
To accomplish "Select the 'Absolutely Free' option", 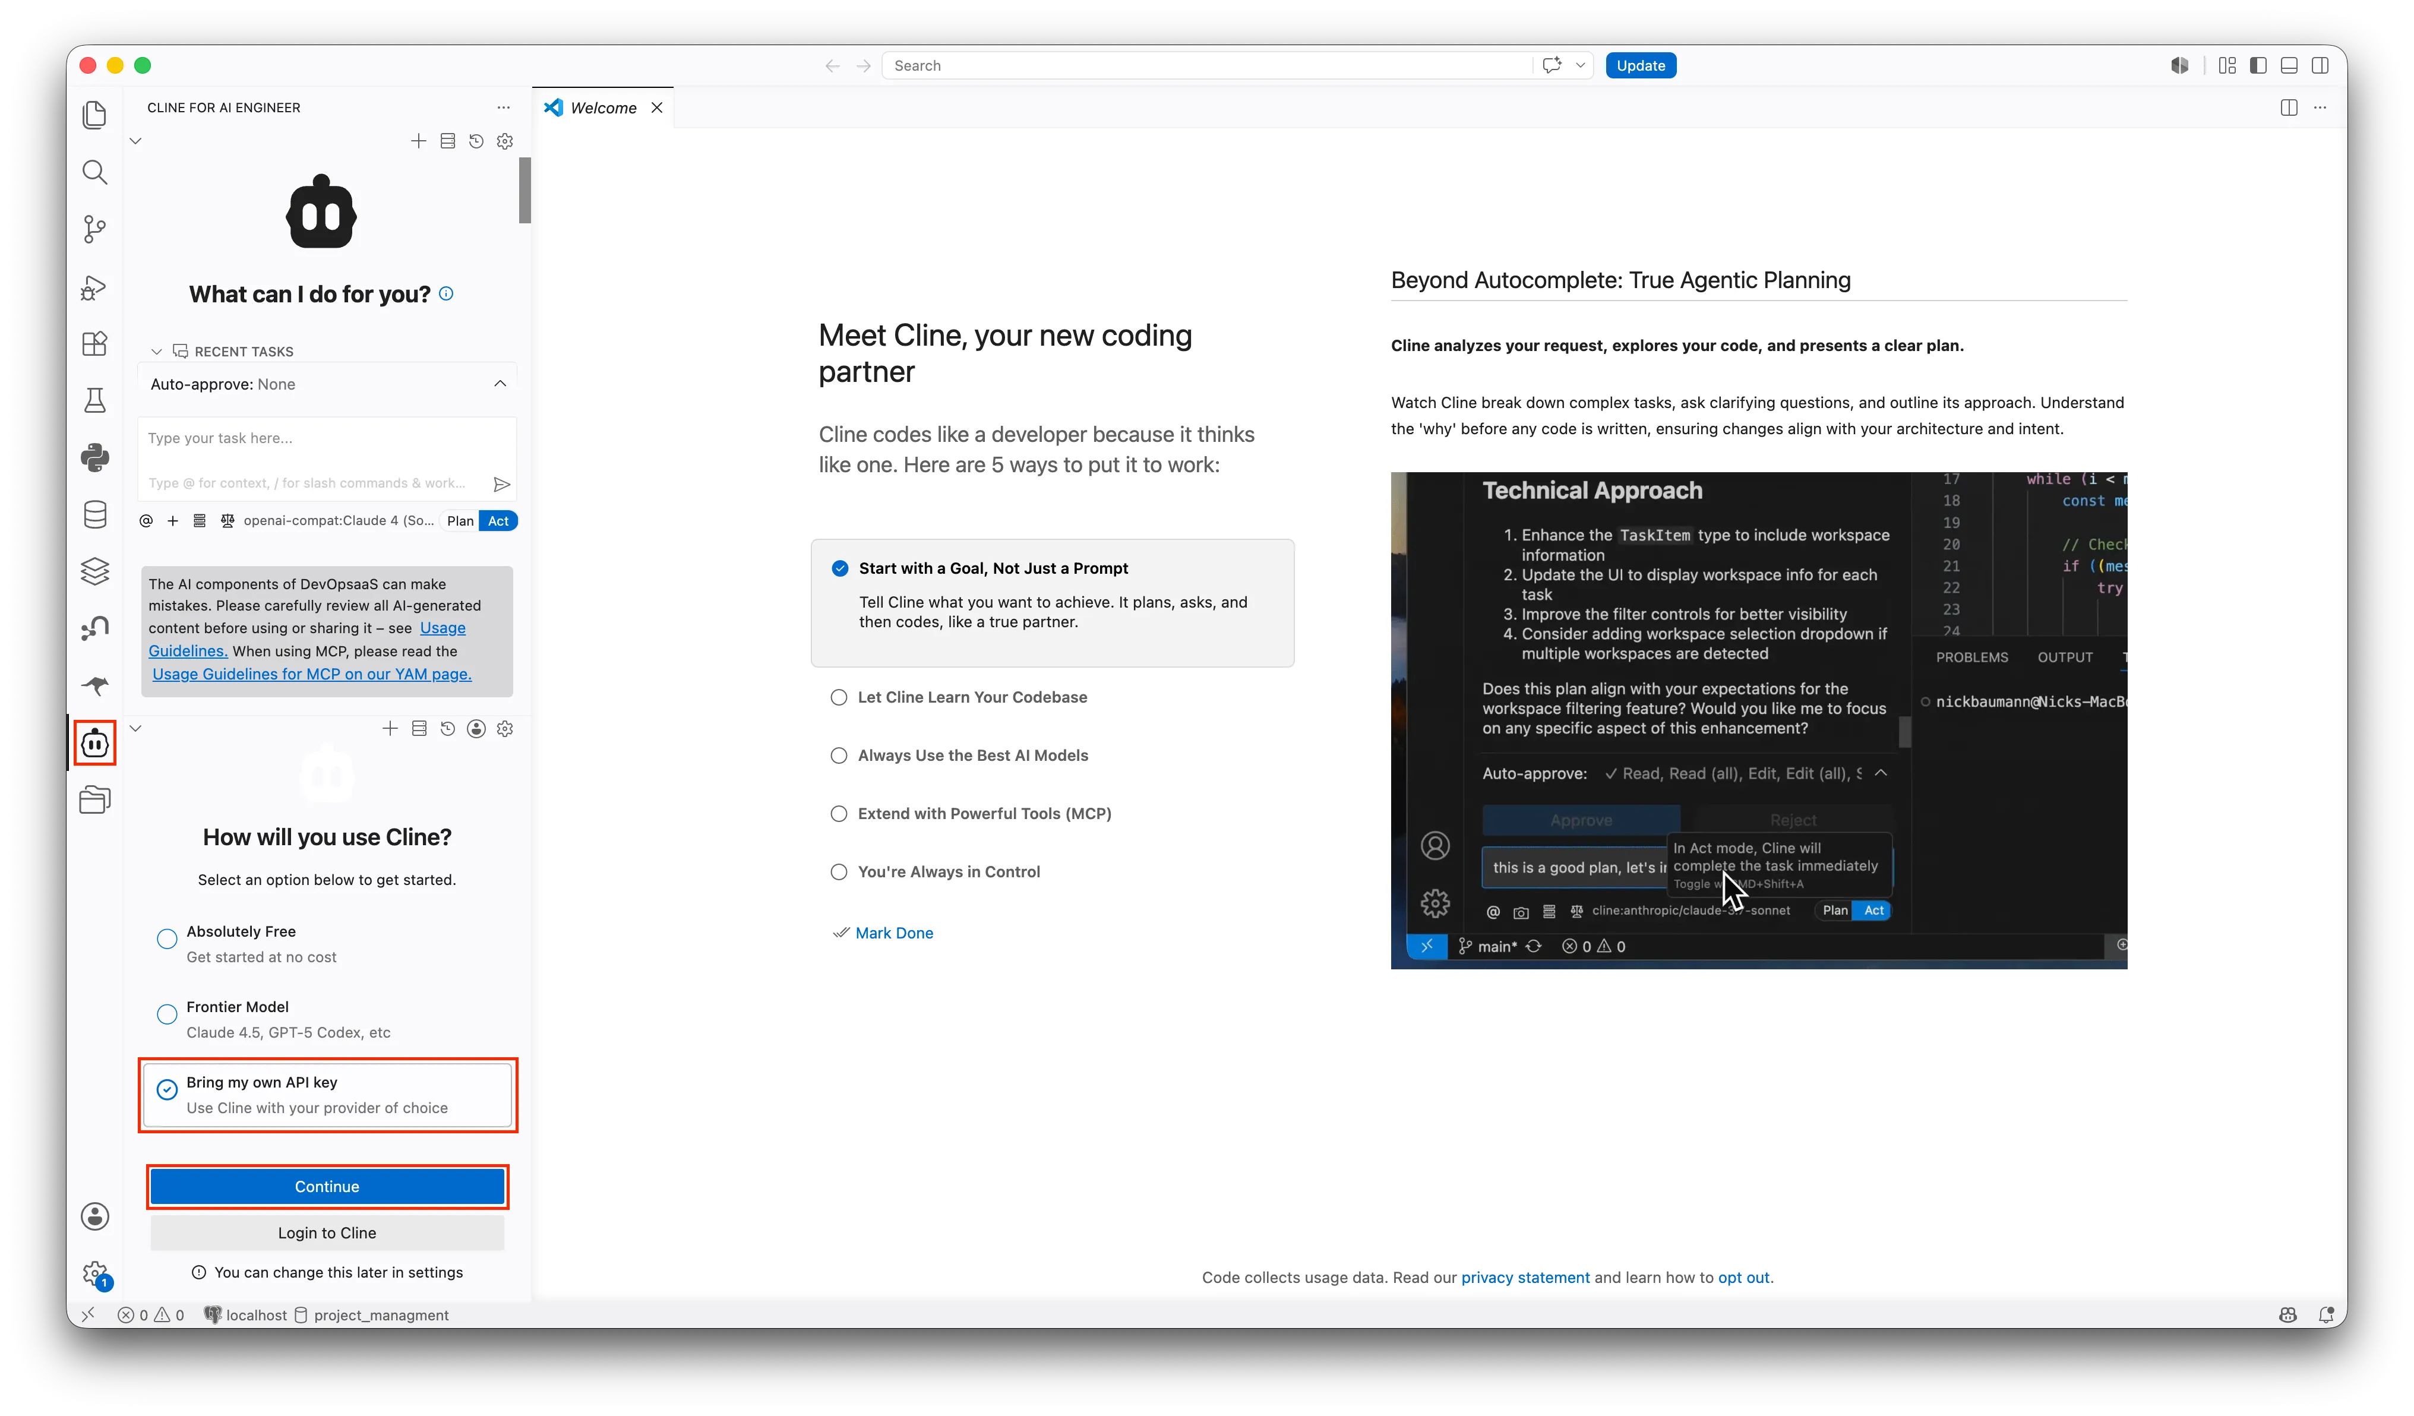I will (x=326, y=944).
